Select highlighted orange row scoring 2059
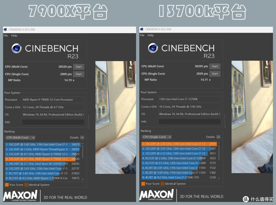 pos(179,144)
